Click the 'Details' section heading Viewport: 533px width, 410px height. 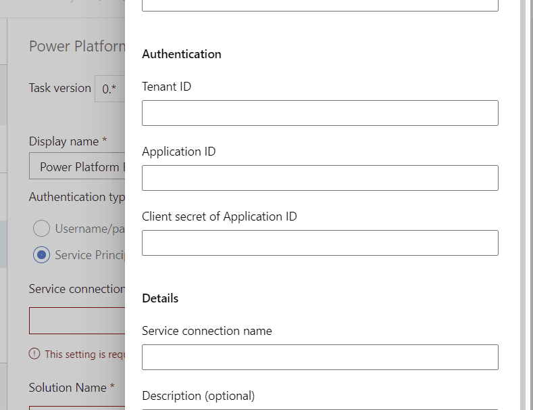[160, 298]
